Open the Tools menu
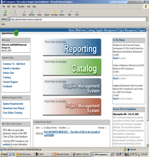This screenshot has height=157, width=149. tap(28, 7)
